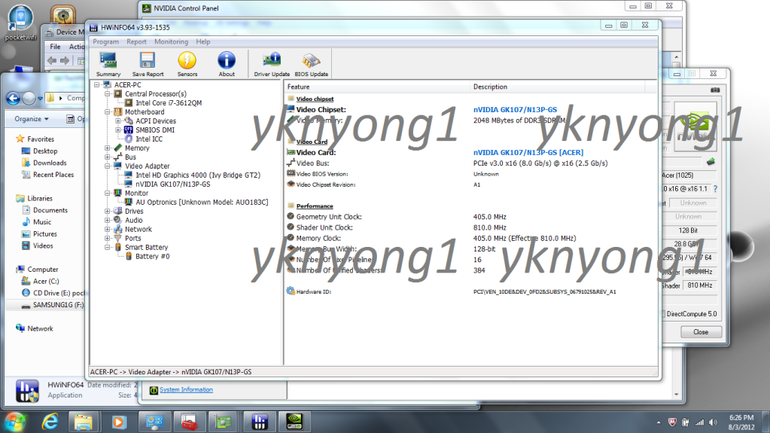Screen dimensions: 770x433
Task: Open Acer (C:) drive in sidebar
Action: point(46,281)
